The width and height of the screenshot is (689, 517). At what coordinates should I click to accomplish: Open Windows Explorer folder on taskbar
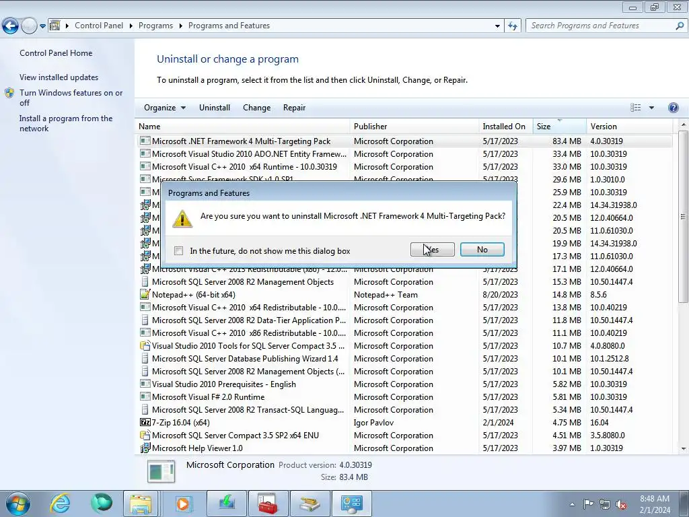tap(141, 504)
